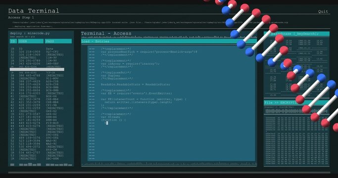The width and height of the screenshot is (338, 178).
Task: Select the ID column header
Action: pyautogui.click(x=13, y=42)
